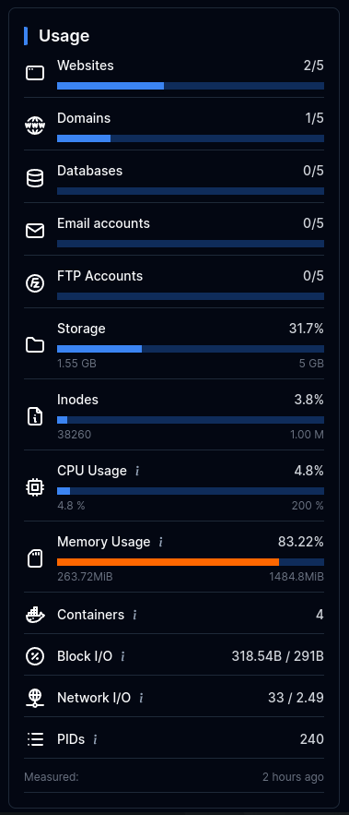Click the Storage folder icon

(x=35, y=345)
